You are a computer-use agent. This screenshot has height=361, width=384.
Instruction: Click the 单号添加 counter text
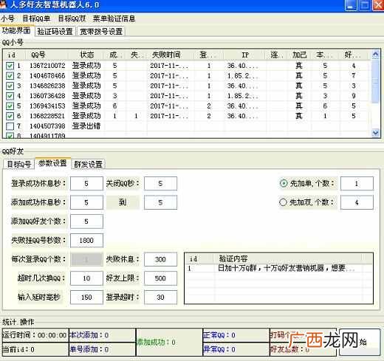click(x=89, y=349)
